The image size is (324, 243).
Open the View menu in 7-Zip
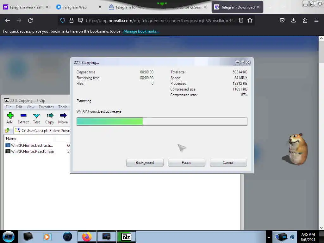30,107
